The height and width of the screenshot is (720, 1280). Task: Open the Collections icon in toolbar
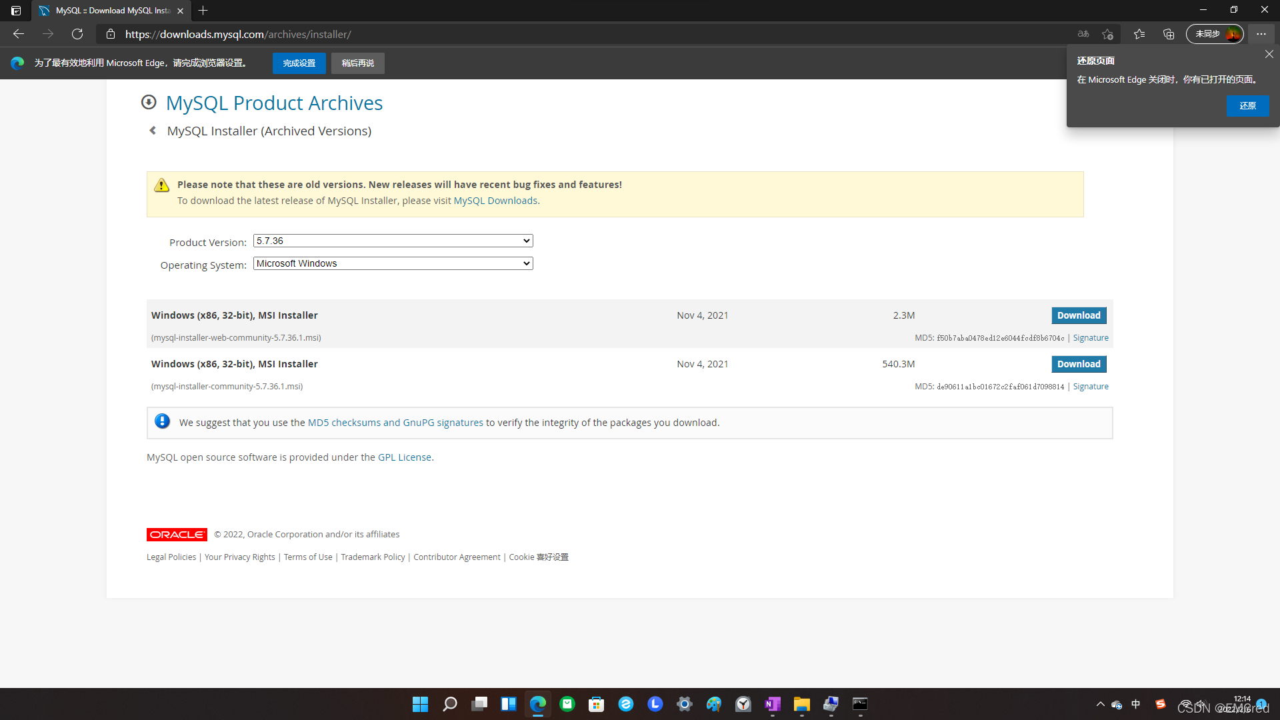1169,34
